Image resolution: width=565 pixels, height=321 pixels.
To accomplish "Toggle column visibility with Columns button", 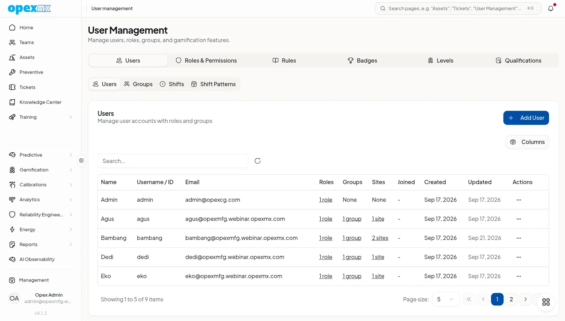I will tap(527, 142).
